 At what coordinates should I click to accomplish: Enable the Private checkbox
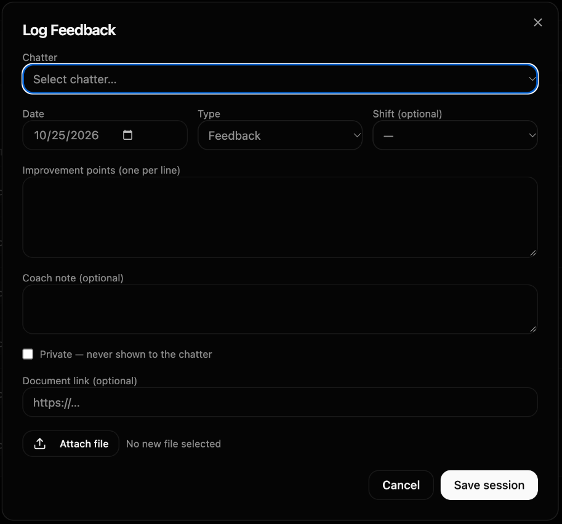(x=28, y=354)
